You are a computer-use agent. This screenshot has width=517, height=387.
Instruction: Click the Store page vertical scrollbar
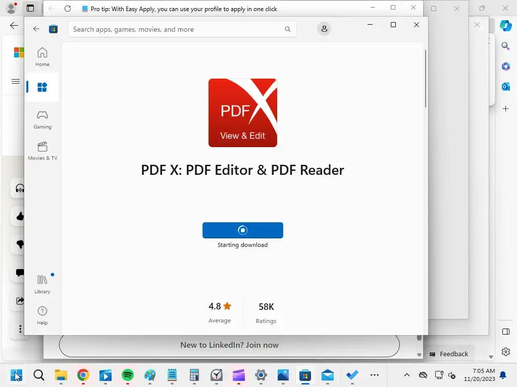click(425, 79)
